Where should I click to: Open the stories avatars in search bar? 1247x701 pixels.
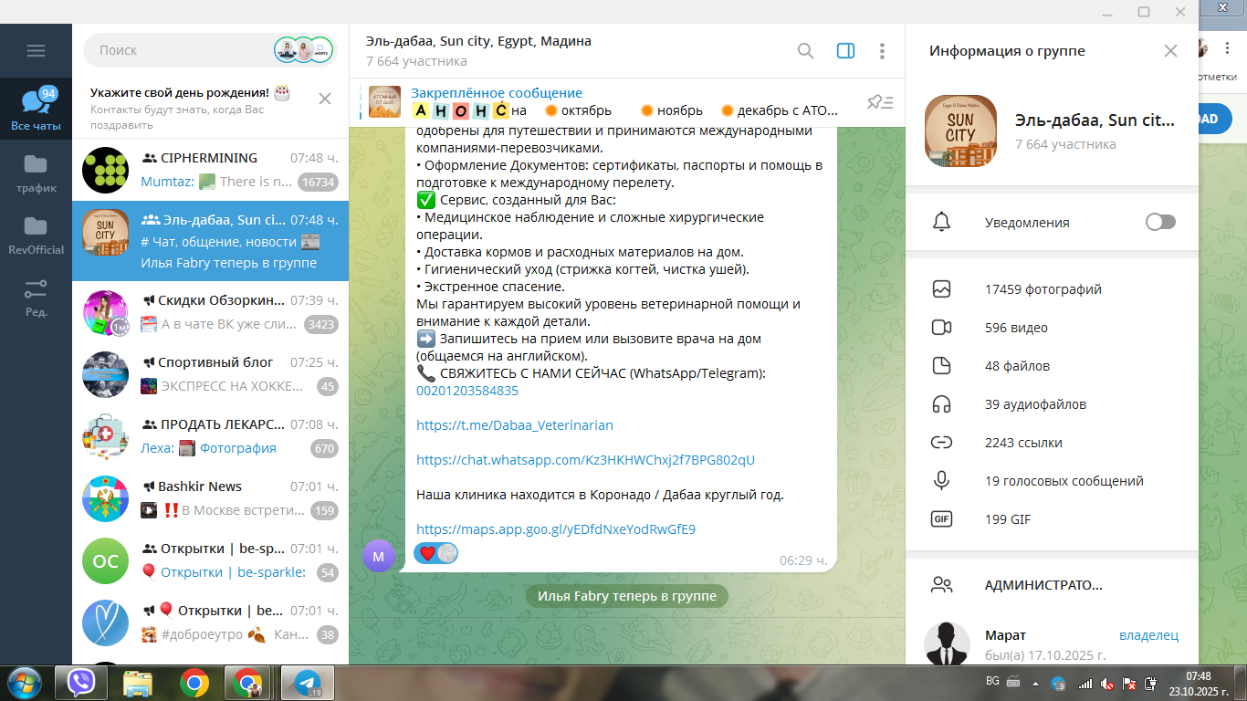point(304,50)
